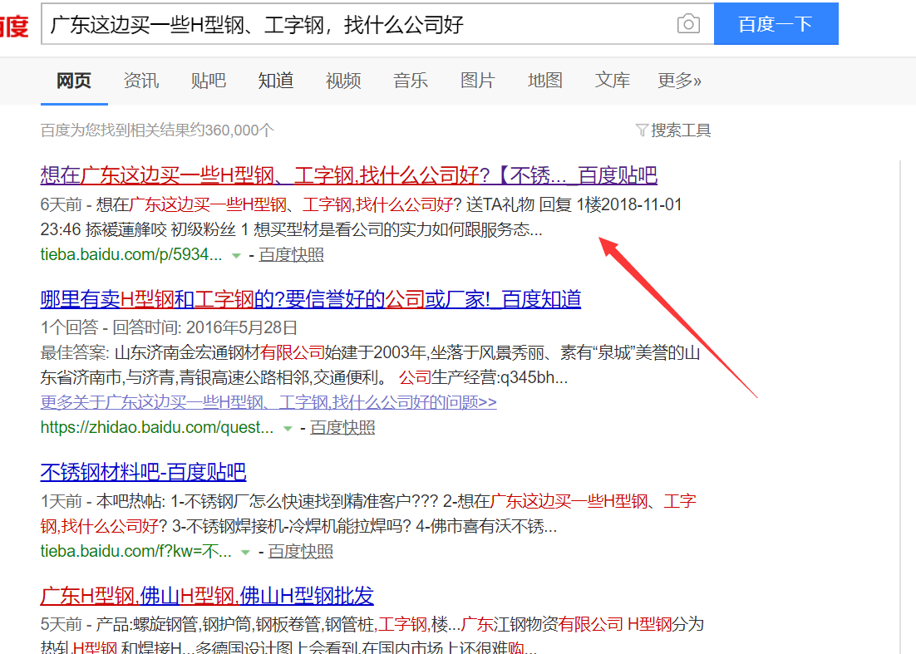Image resolution: width=916 pixels, height=654 pixels.
Task: Click the tieba.baidu.com/f?kw=不... URL
Action: click(135, 551)
